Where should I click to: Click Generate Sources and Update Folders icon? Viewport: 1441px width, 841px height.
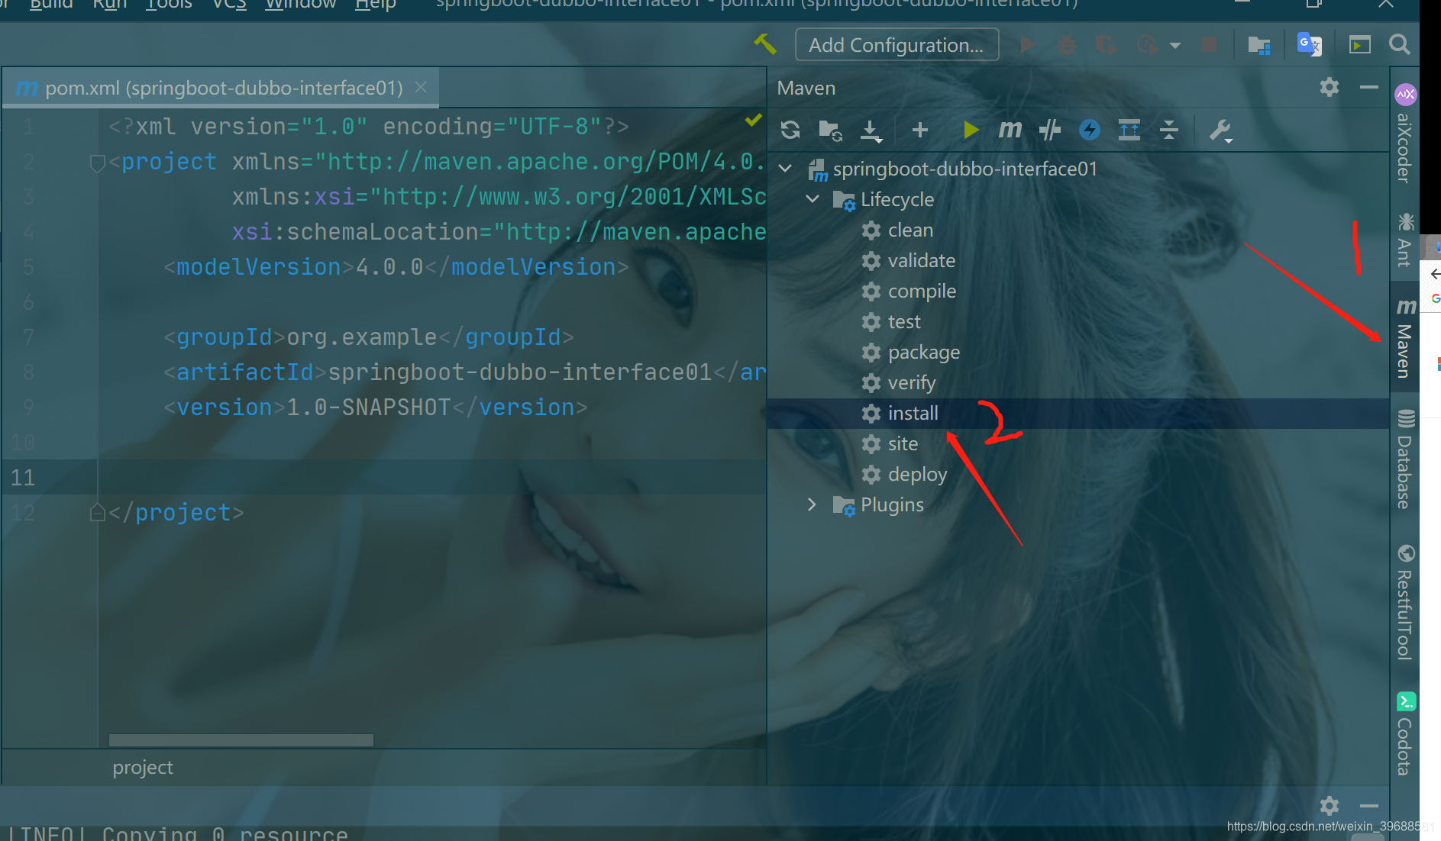[830, 130]
